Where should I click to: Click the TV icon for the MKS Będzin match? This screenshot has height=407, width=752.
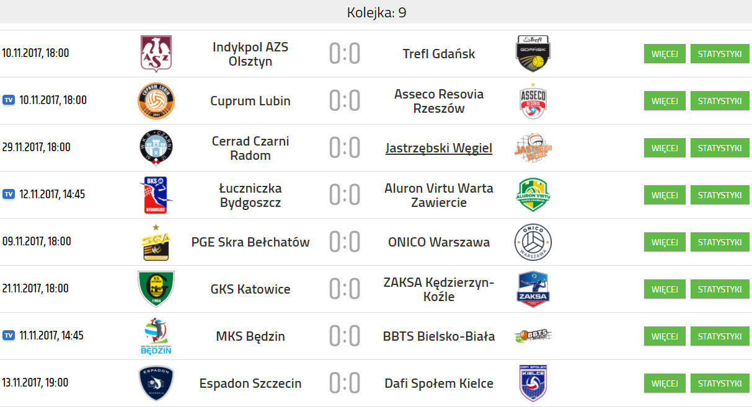click(9, 336)
